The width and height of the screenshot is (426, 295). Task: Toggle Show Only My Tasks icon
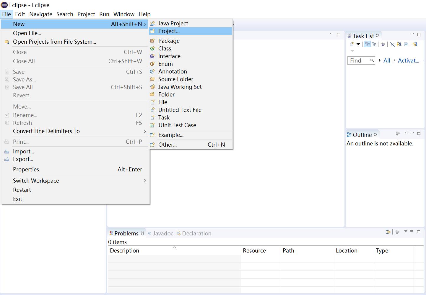pyautogui.click(x=399, y=44)
